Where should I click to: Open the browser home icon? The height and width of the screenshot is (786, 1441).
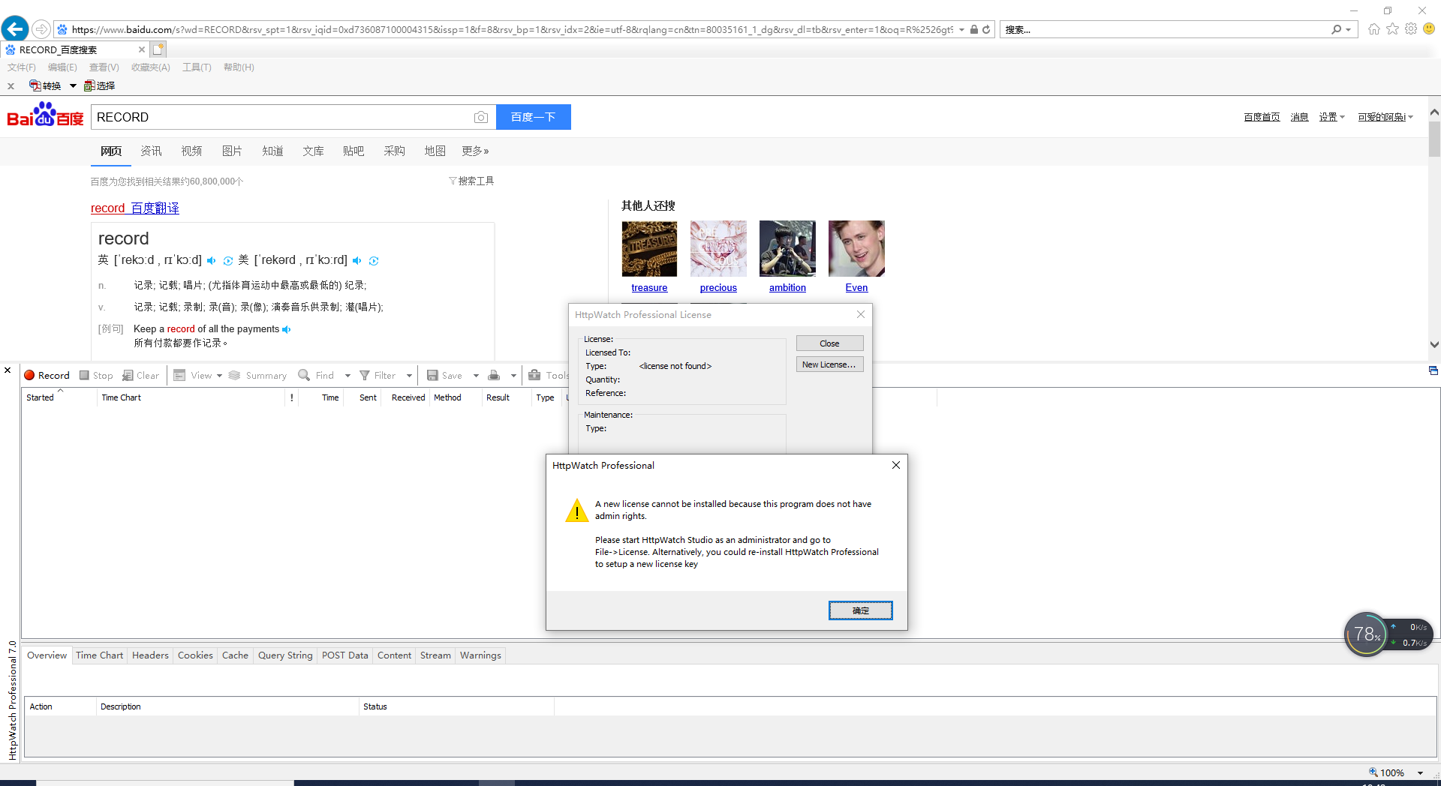pos(1374,29)
